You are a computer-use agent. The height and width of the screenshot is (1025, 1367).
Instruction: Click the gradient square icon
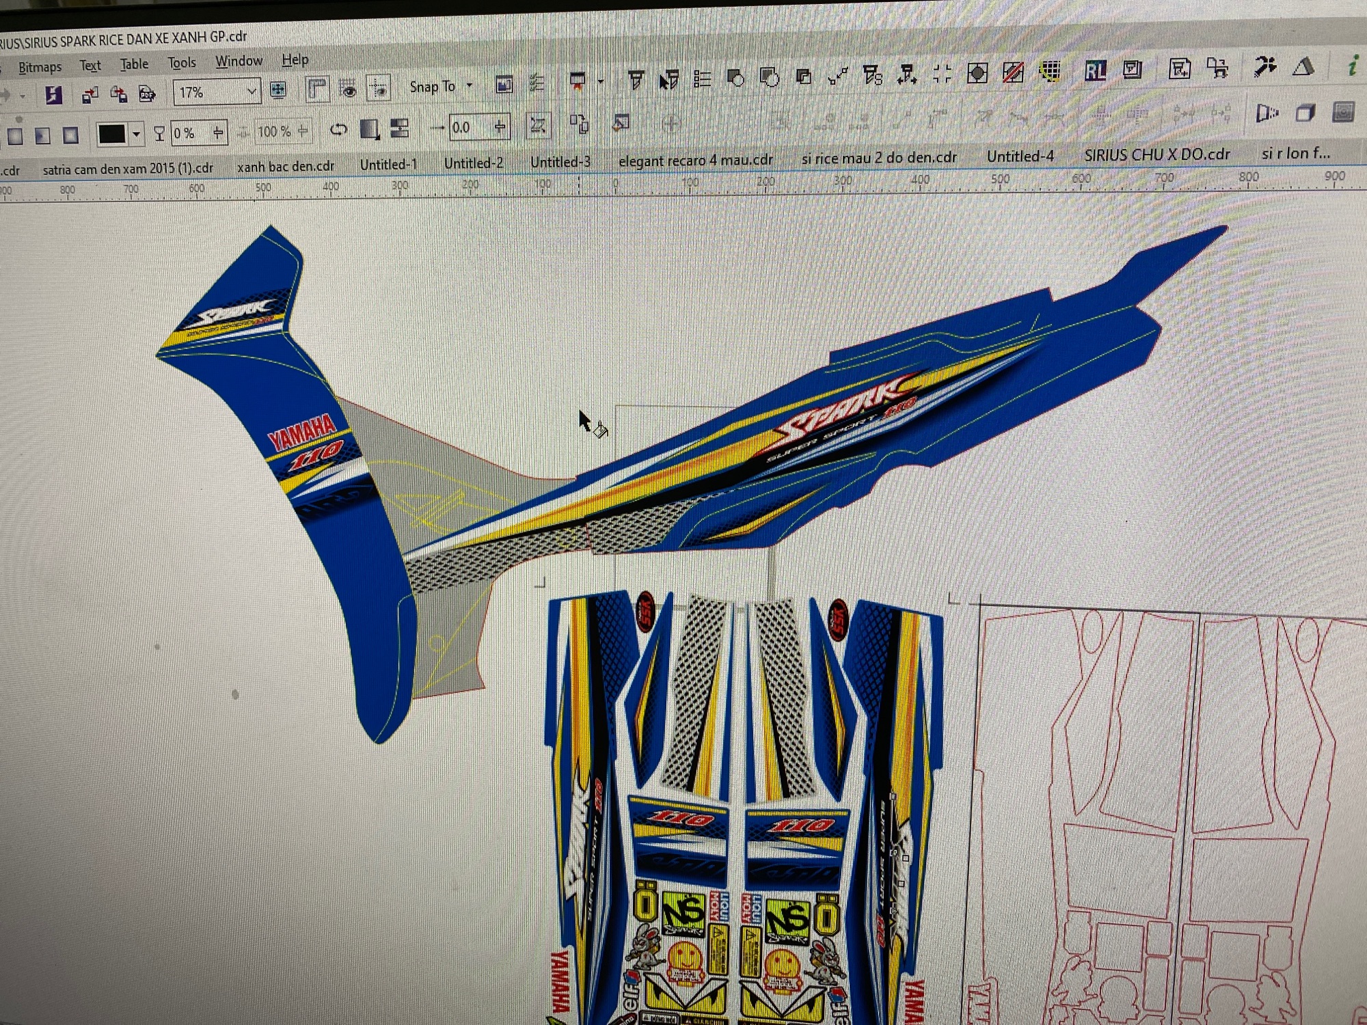coord(370,128)
